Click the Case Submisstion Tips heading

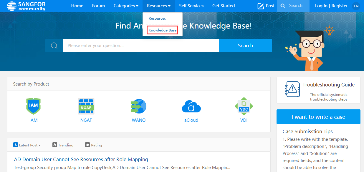point(307,131)
